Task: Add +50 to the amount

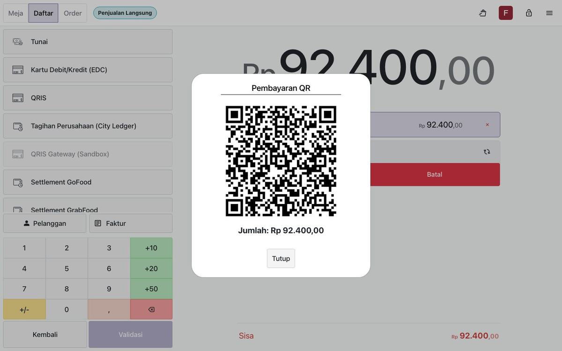Action: tap(151, 289)
